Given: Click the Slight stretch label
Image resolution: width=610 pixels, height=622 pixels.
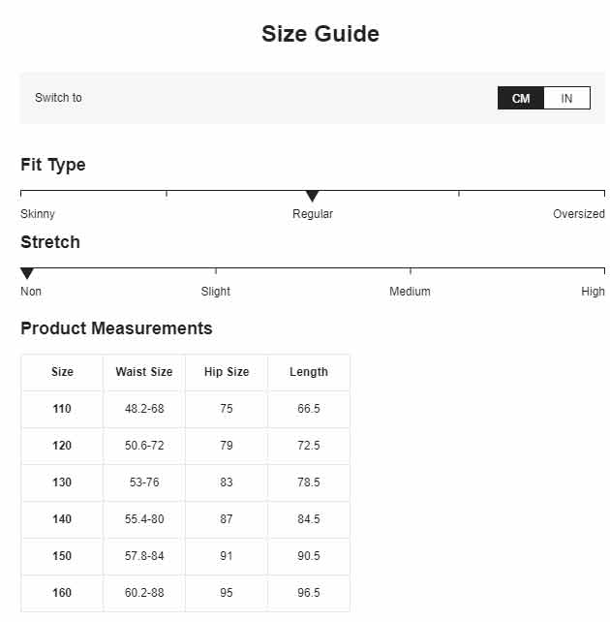Looking at the screenshot, I should 216,292.
